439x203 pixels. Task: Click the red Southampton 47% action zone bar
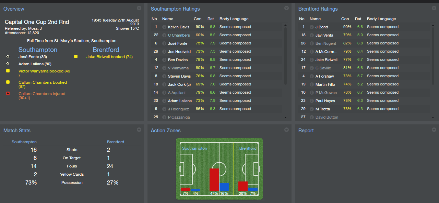click(214, 179)
